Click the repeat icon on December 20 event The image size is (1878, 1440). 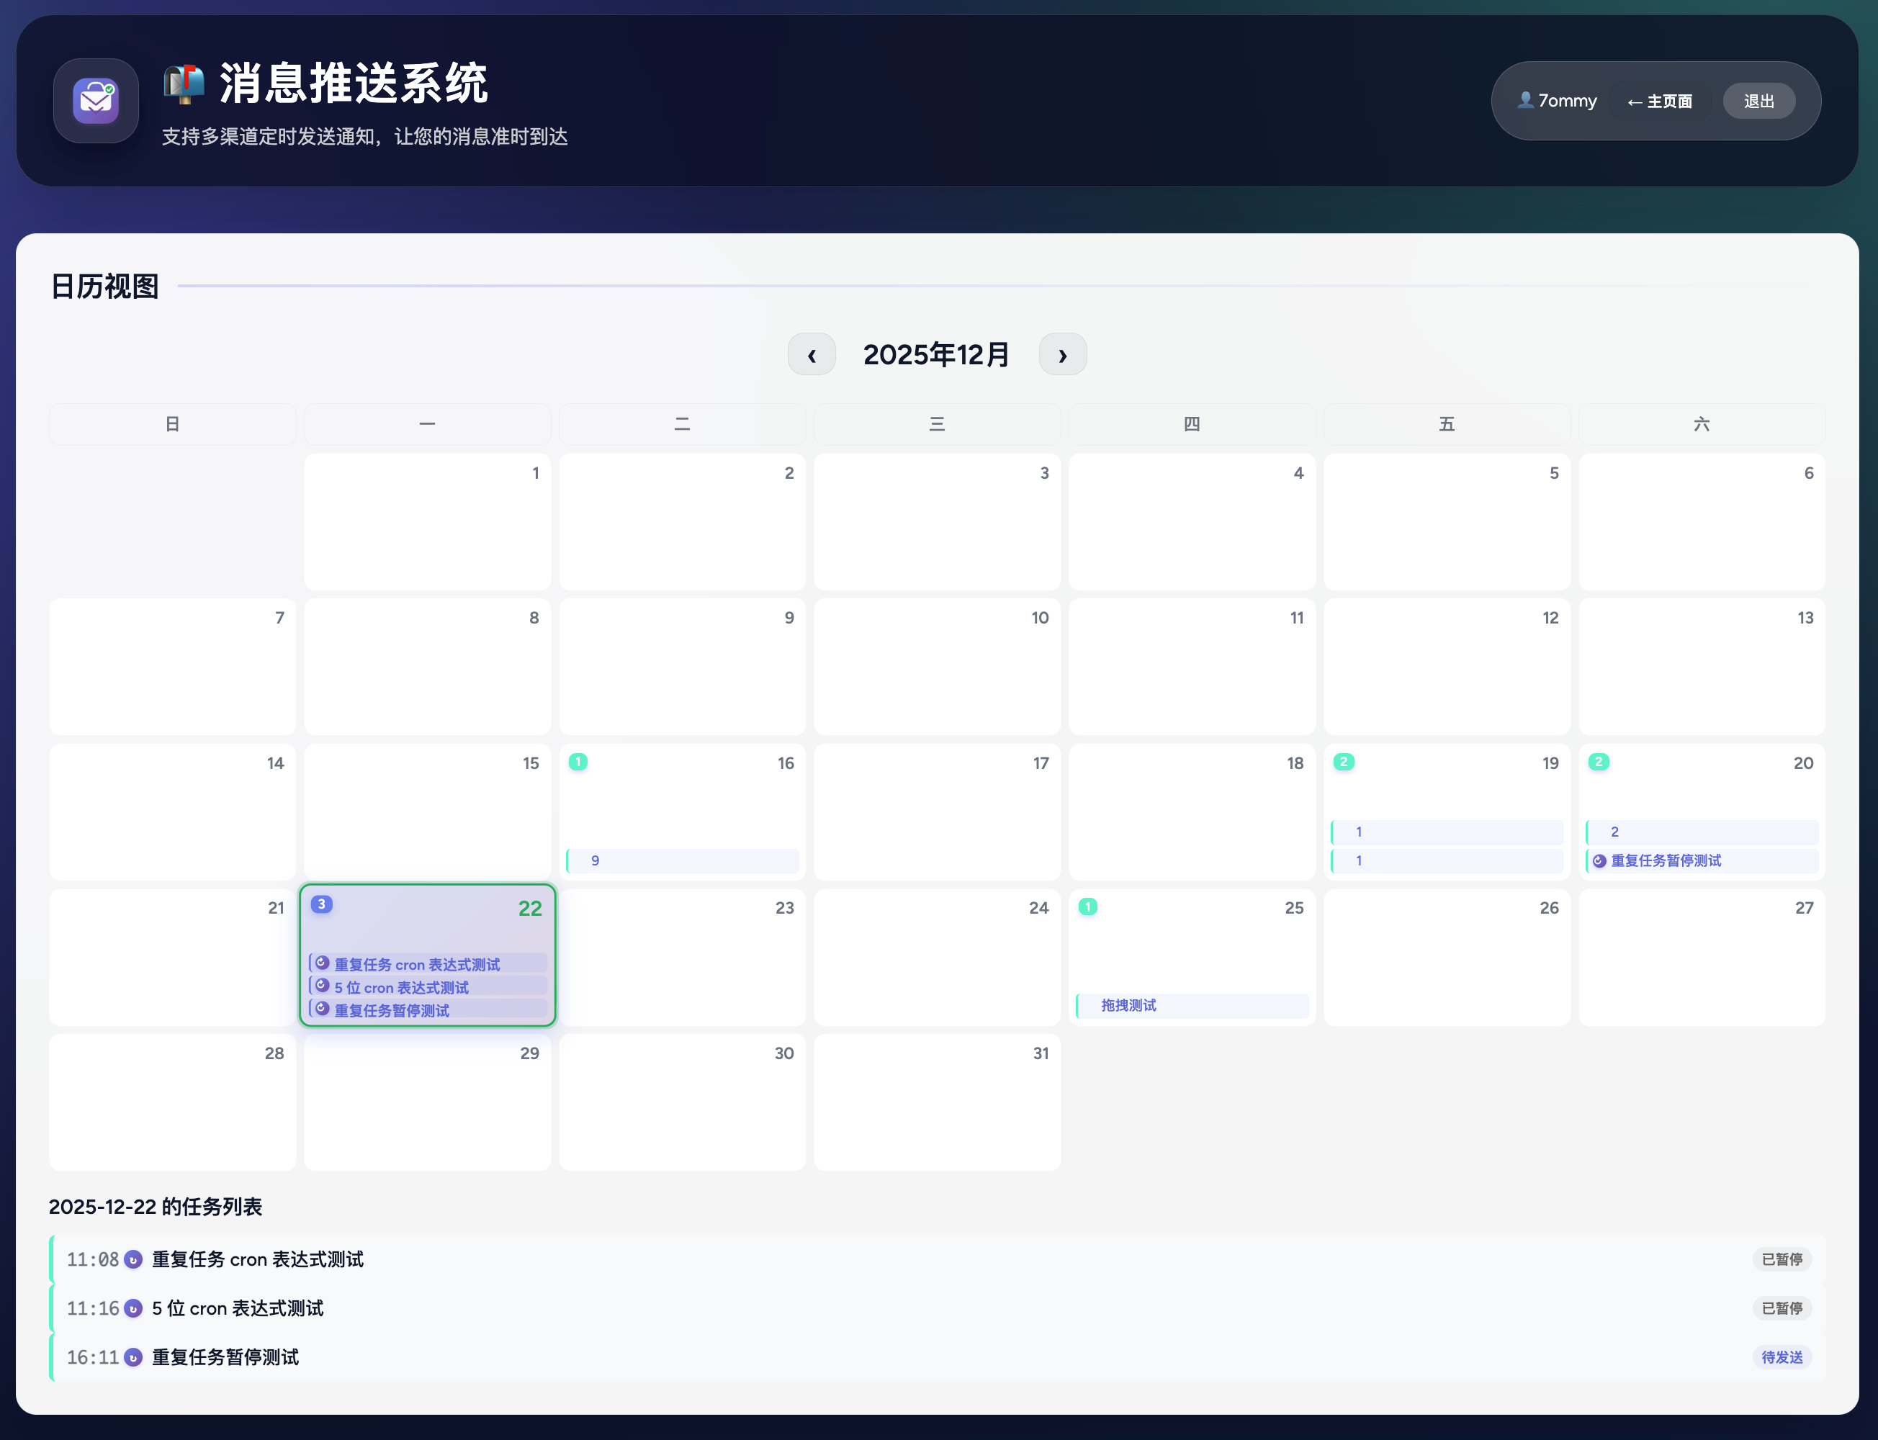[x=1599, y=860]
